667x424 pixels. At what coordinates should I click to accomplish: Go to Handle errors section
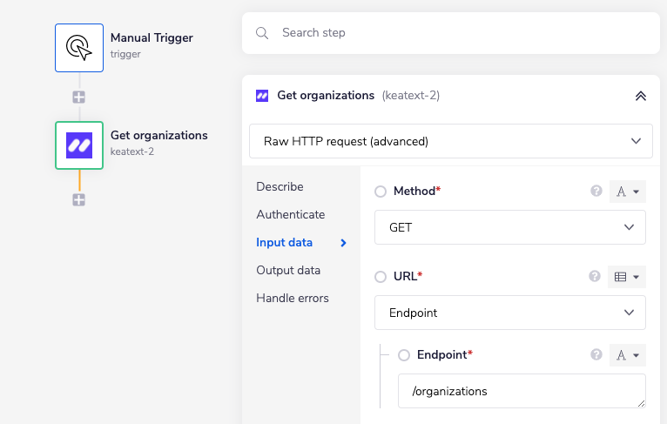click(293, 298)
